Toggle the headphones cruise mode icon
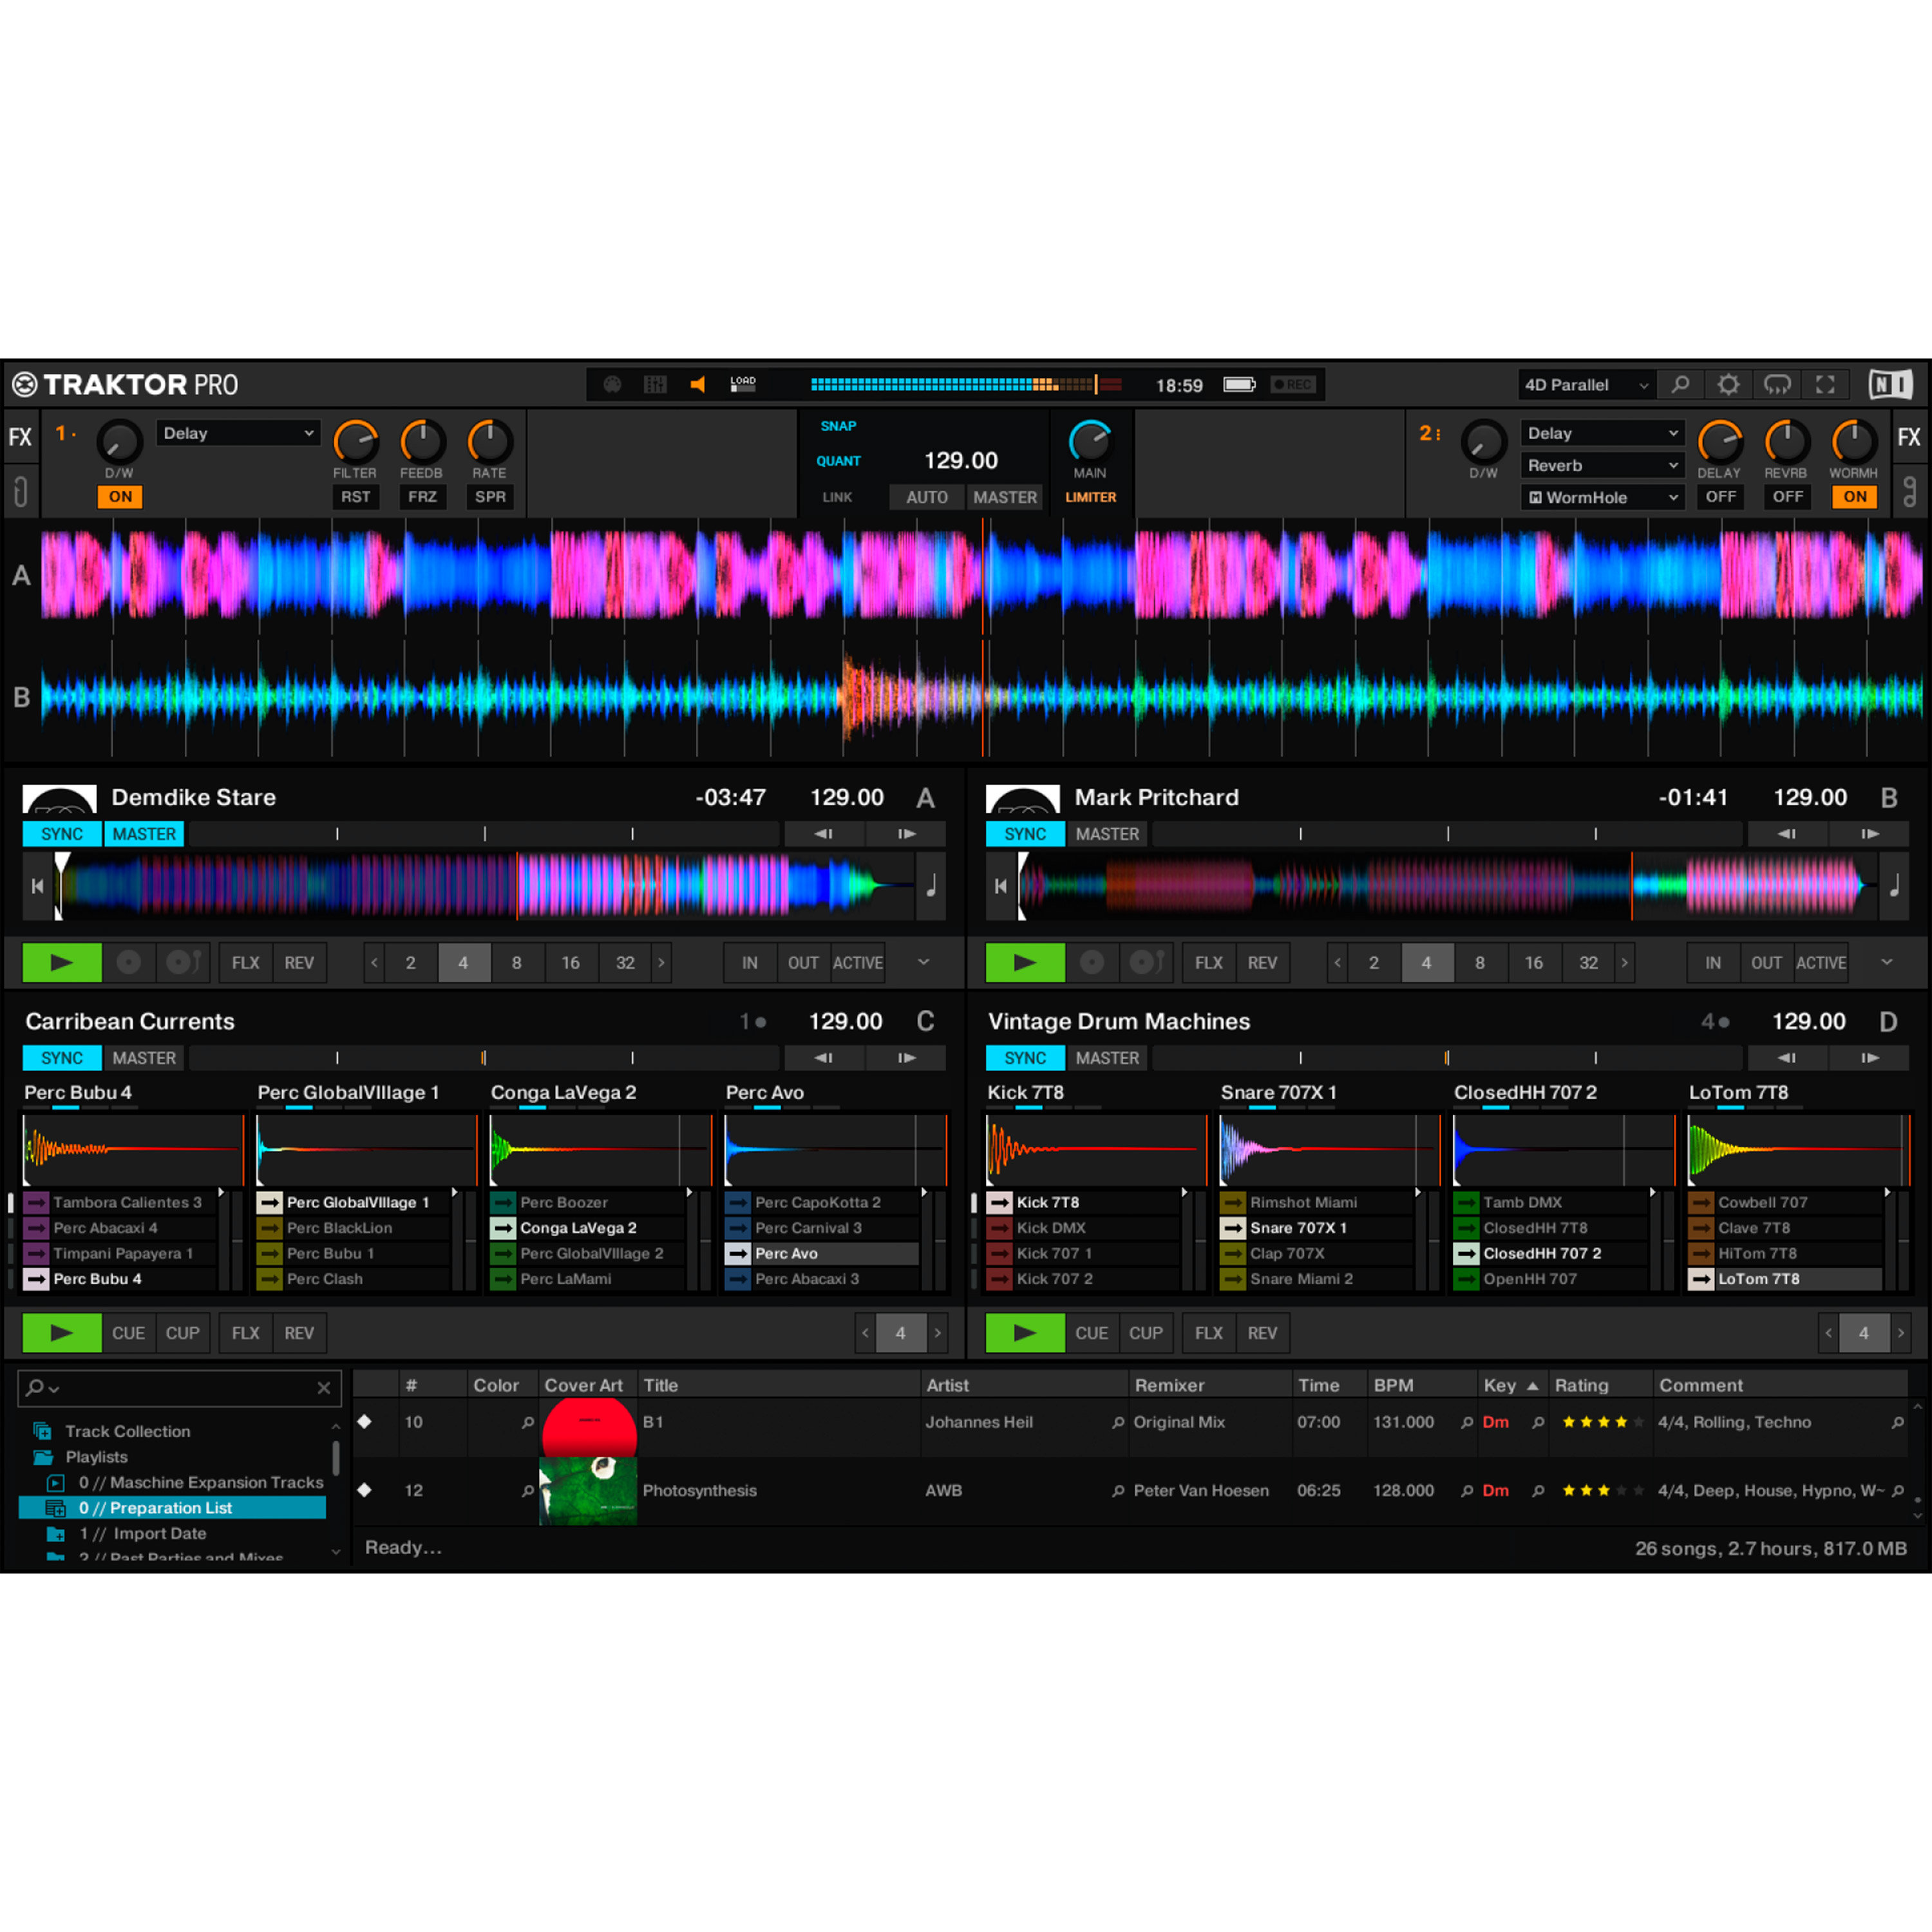1932x1932 pixels. pyautogui.click(x=1777, y=385)
